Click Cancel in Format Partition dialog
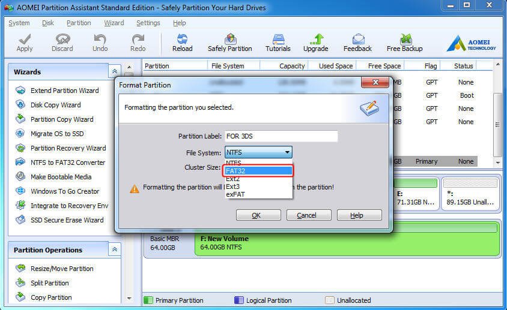Image resolution: width=507 pixels, height=310 pixels. (x=309, y=215)
